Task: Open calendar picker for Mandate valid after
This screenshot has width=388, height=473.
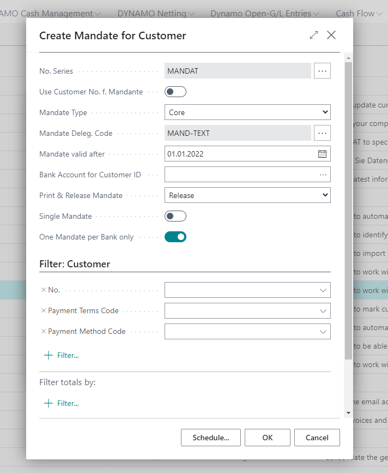Action: click(x=322, y=154)
